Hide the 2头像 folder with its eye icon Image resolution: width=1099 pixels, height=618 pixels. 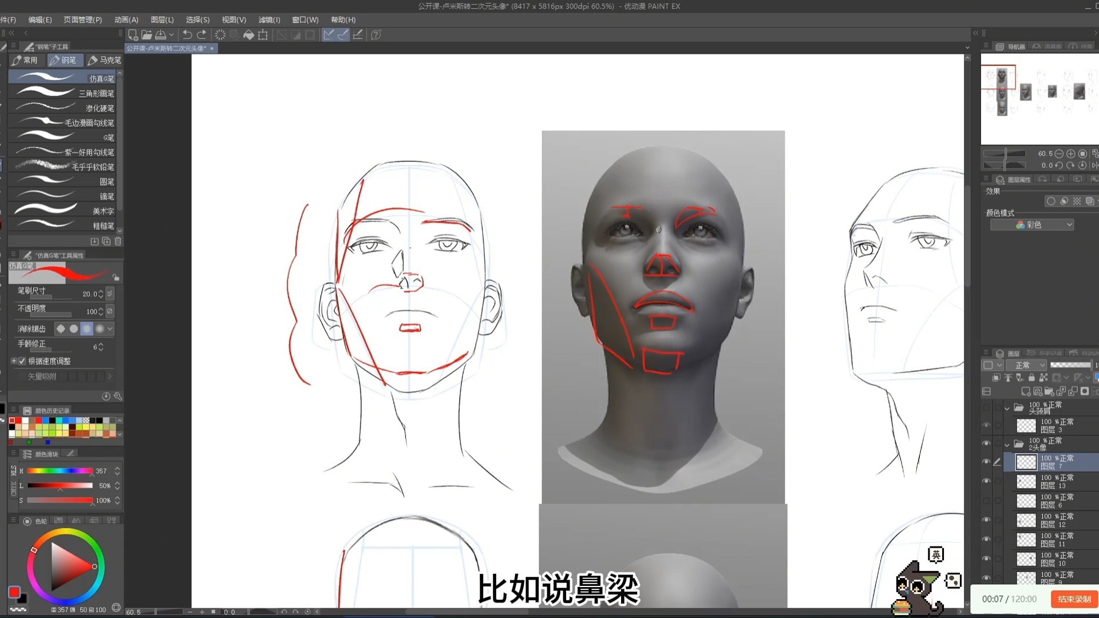(x=986, y=443)
